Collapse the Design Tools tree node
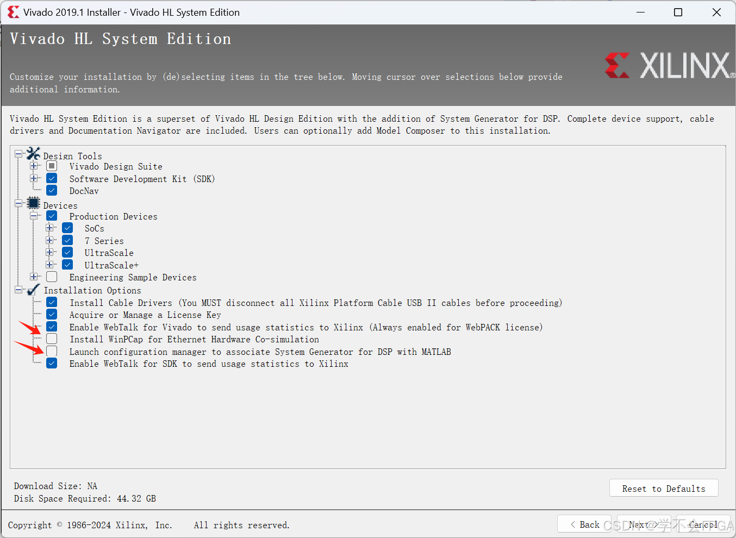 [18, 154]
